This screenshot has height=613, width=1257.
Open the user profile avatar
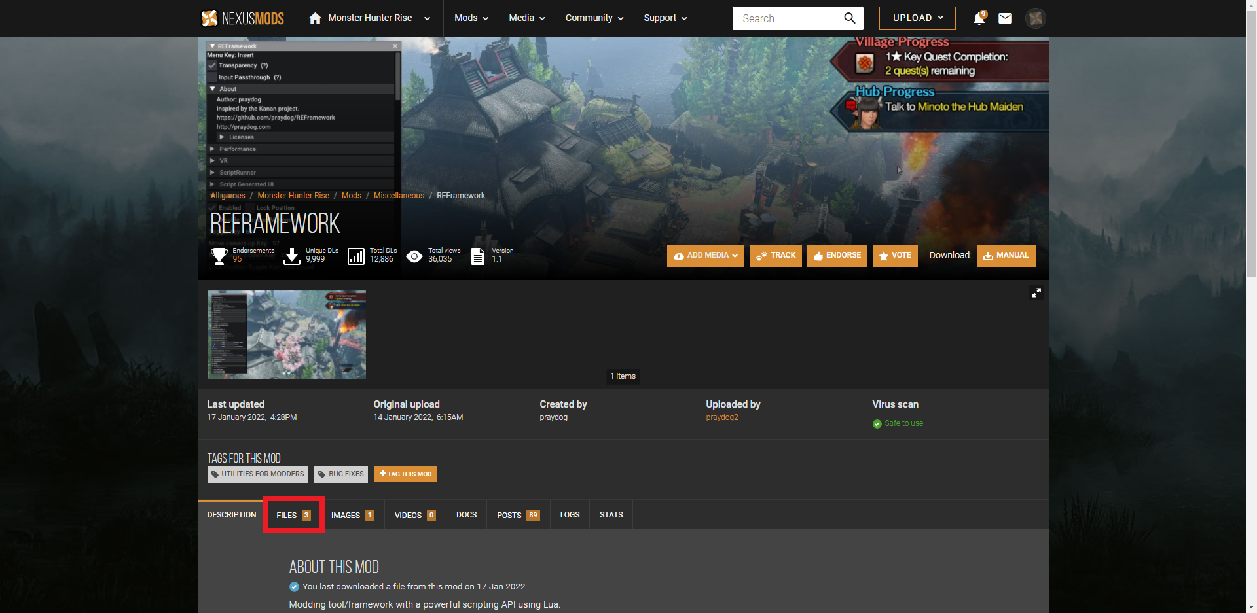[1036, 18]
